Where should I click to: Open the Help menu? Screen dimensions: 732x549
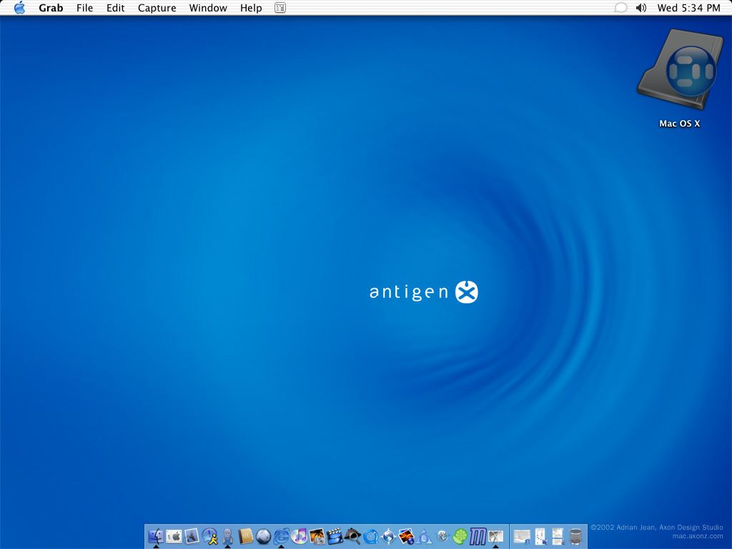click(251, 8)
